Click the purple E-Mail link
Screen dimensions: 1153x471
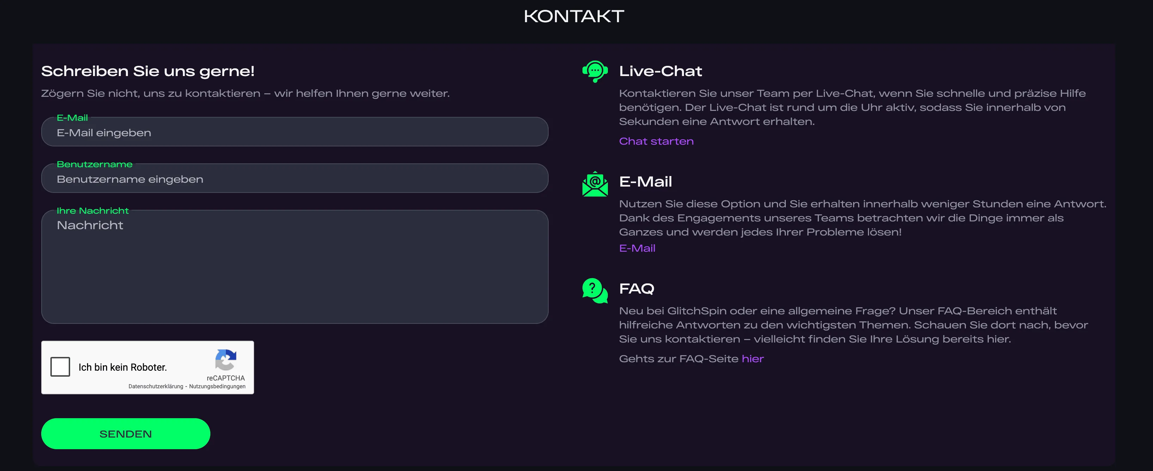[x=637, y=248]
